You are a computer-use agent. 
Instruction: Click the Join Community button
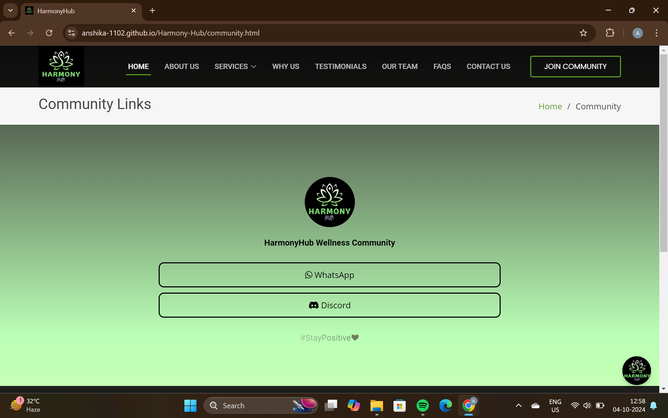point(575,67)
